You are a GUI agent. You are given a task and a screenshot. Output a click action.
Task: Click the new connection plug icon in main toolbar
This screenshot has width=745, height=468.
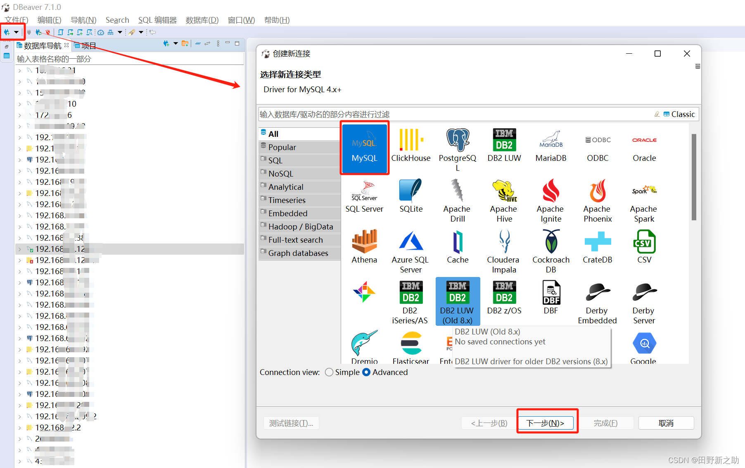(7, 32)
